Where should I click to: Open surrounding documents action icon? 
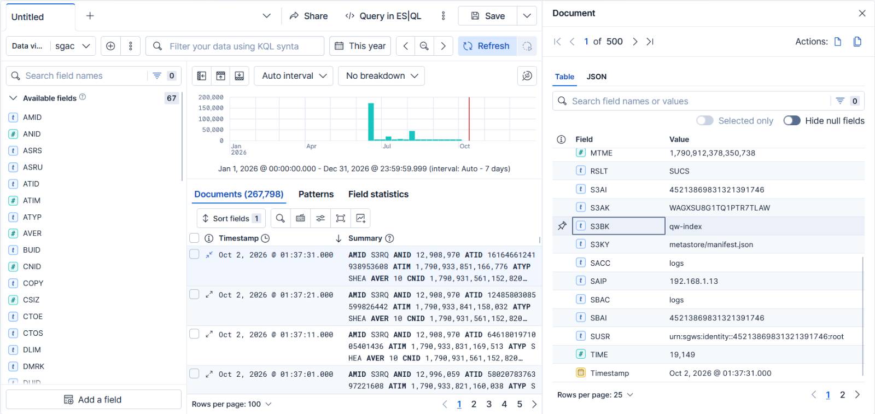click(857, 42)
